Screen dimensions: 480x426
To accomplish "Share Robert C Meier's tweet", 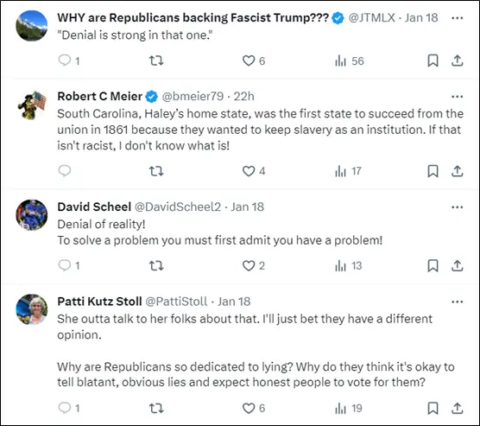I will 457,171.
